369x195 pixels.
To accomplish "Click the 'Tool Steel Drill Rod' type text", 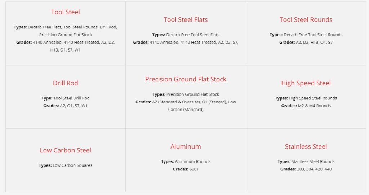I will [x=71, y=98].
